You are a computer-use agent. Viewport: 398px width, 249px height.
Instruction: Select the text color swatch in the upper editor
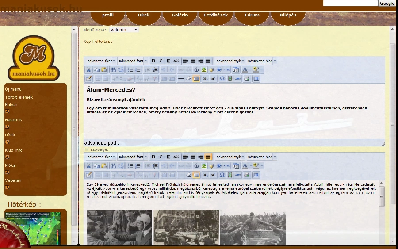point(245,69)
